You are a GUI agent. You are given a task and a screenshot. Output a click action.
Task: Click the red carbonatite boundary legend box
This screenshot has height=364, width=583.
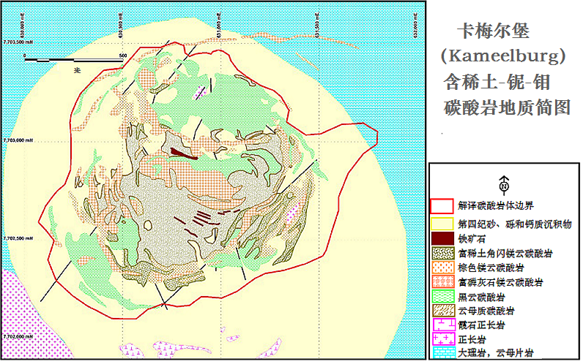(x=442, y=207)
